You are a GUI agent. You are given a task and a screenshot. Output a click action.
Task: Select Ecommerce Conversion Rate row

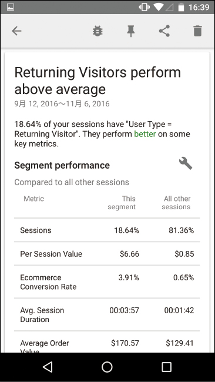107,282
